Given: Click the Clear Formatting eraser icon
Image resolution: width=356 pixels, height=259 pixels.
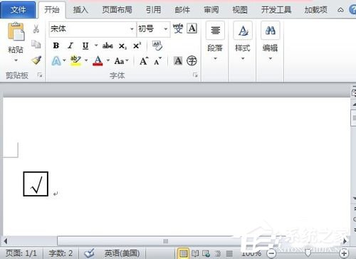Looking at the screenshot, I should [157, 46].
